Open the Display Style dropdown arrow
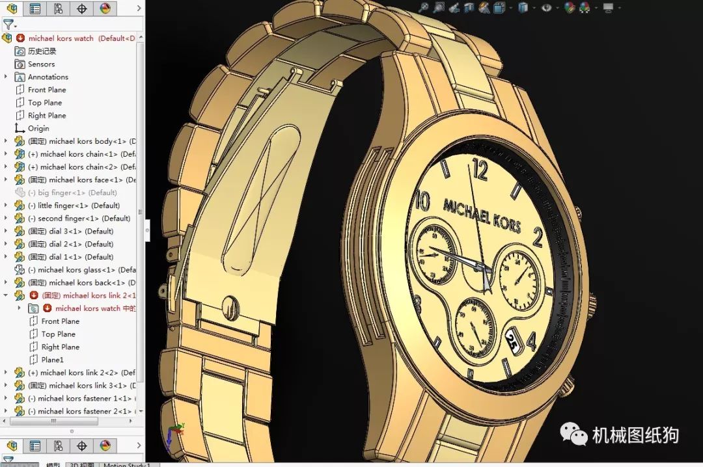This screenshot has width=703, height=467. pyautogui.click(x=534, y=8)
